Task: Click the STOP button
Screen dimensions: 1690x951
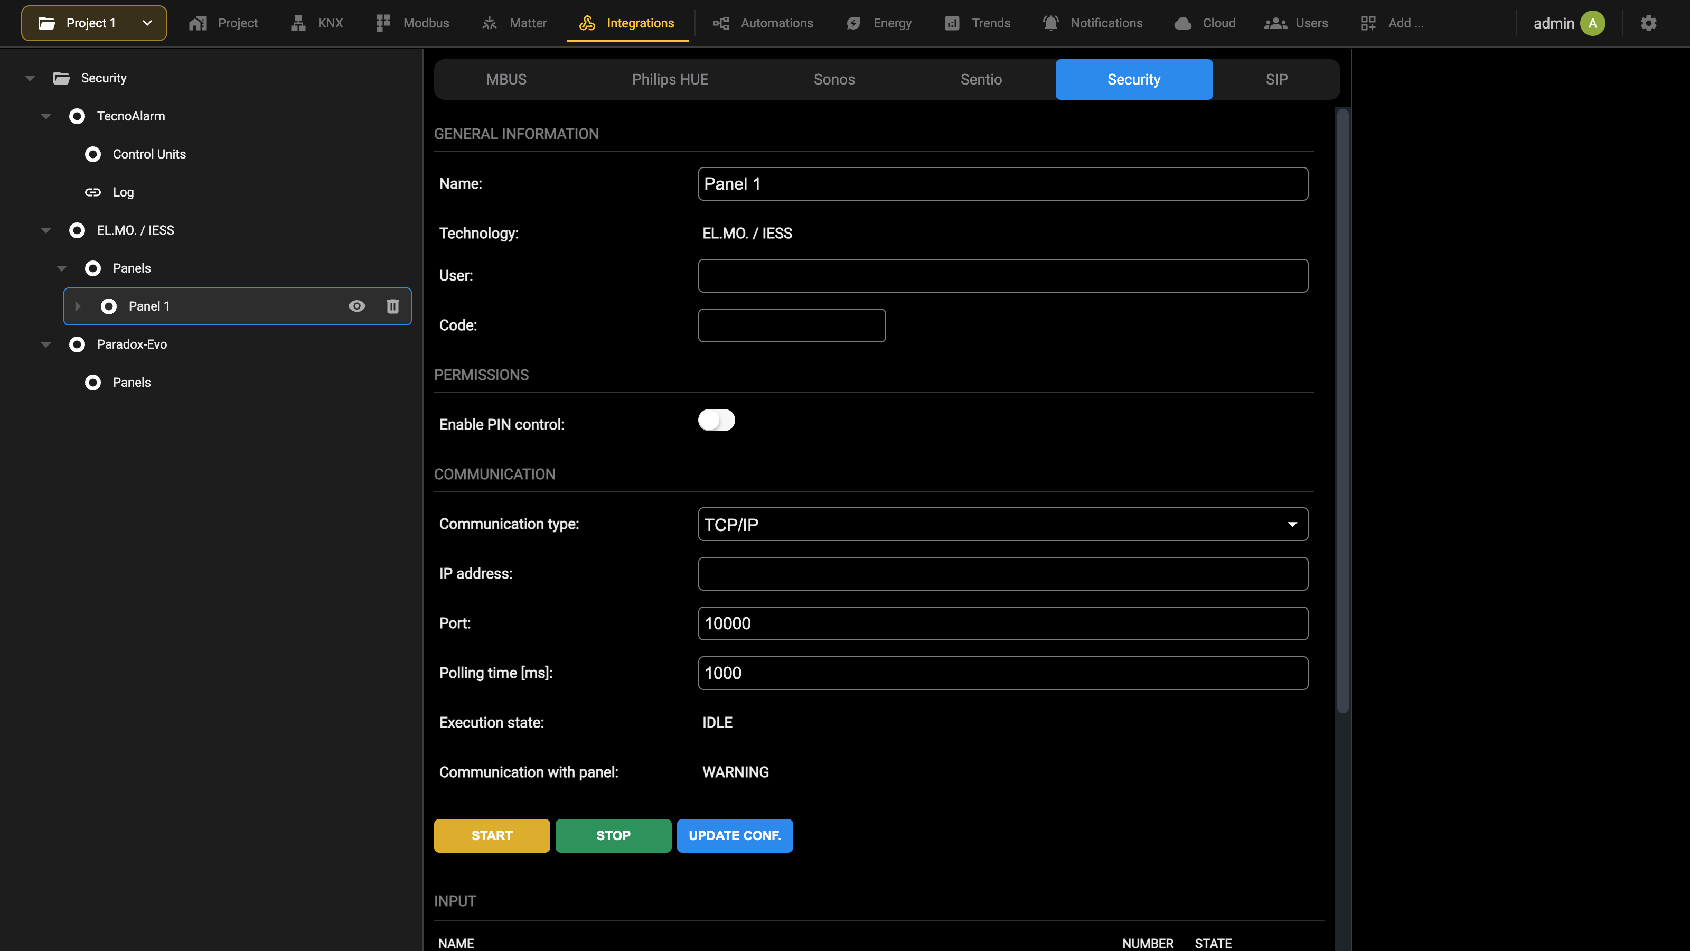Action: point(613,835)
